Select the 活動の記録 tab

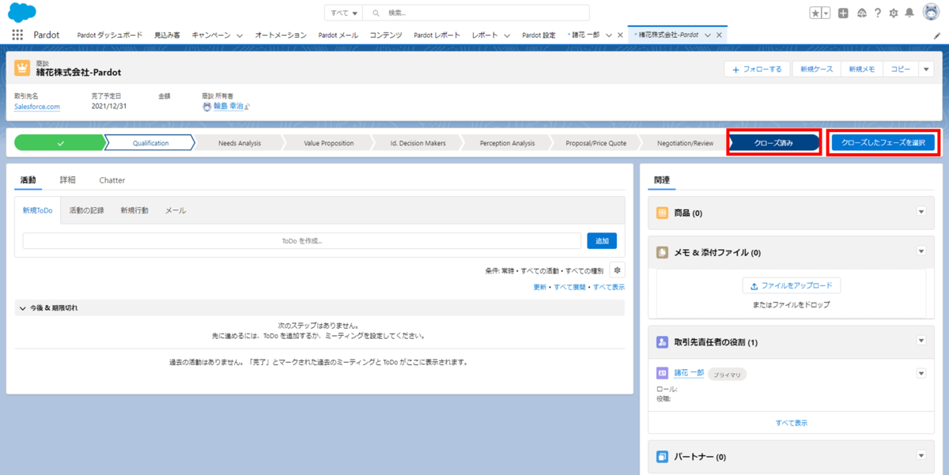86,211
